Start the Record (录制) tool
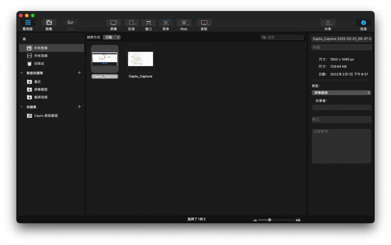The height and width of the screenshot is (245, 391). click(204, 23)
